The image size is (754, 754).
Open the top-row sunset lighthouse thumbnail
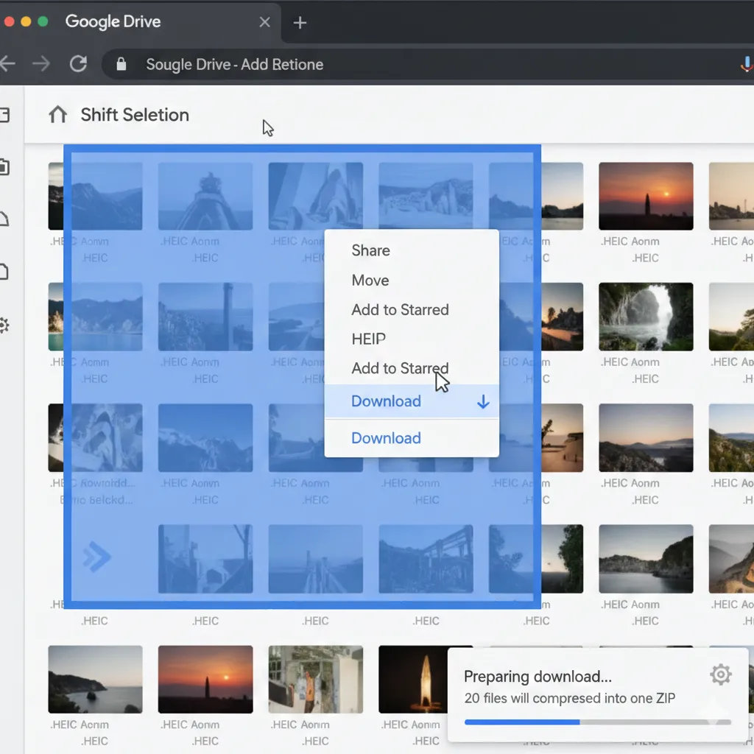coord(646,196)
